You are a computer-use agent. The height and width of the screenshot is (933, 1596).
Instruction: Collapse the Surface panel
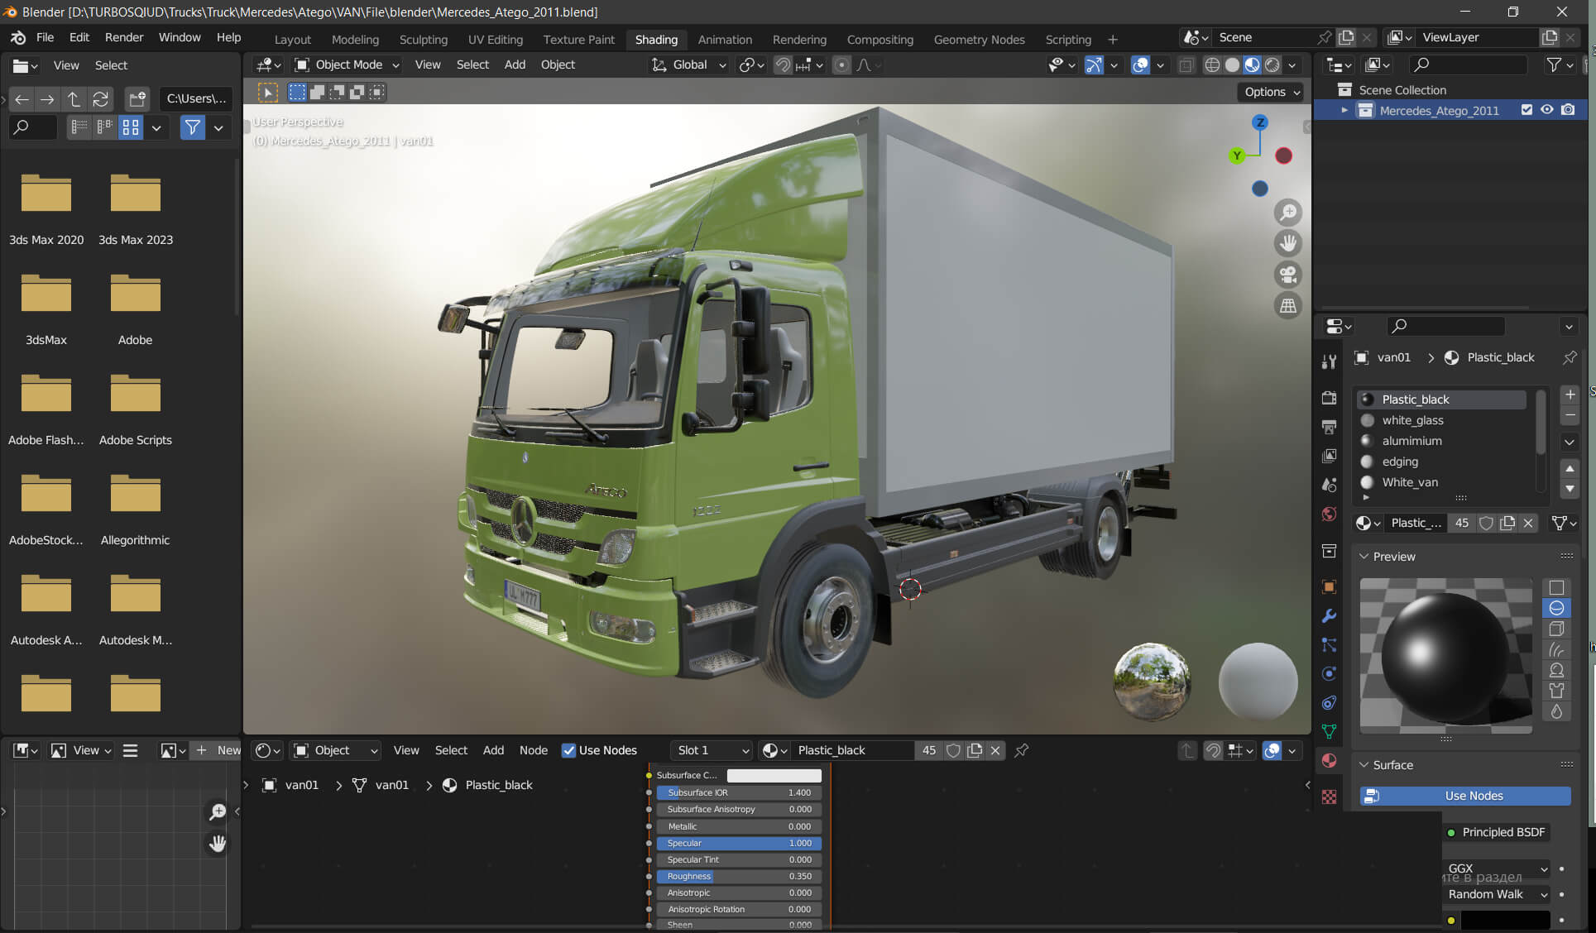point(1364,765)
